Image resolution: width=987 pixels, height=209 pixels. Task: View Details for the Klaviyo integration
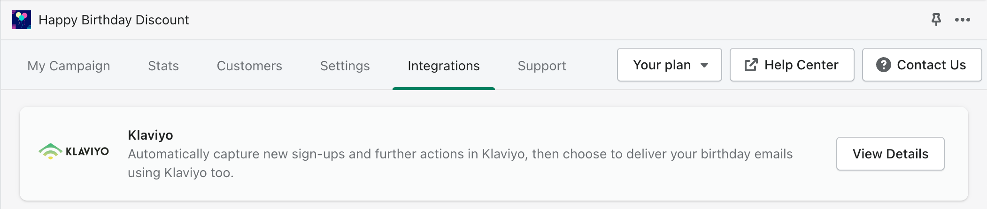[890, 154]
